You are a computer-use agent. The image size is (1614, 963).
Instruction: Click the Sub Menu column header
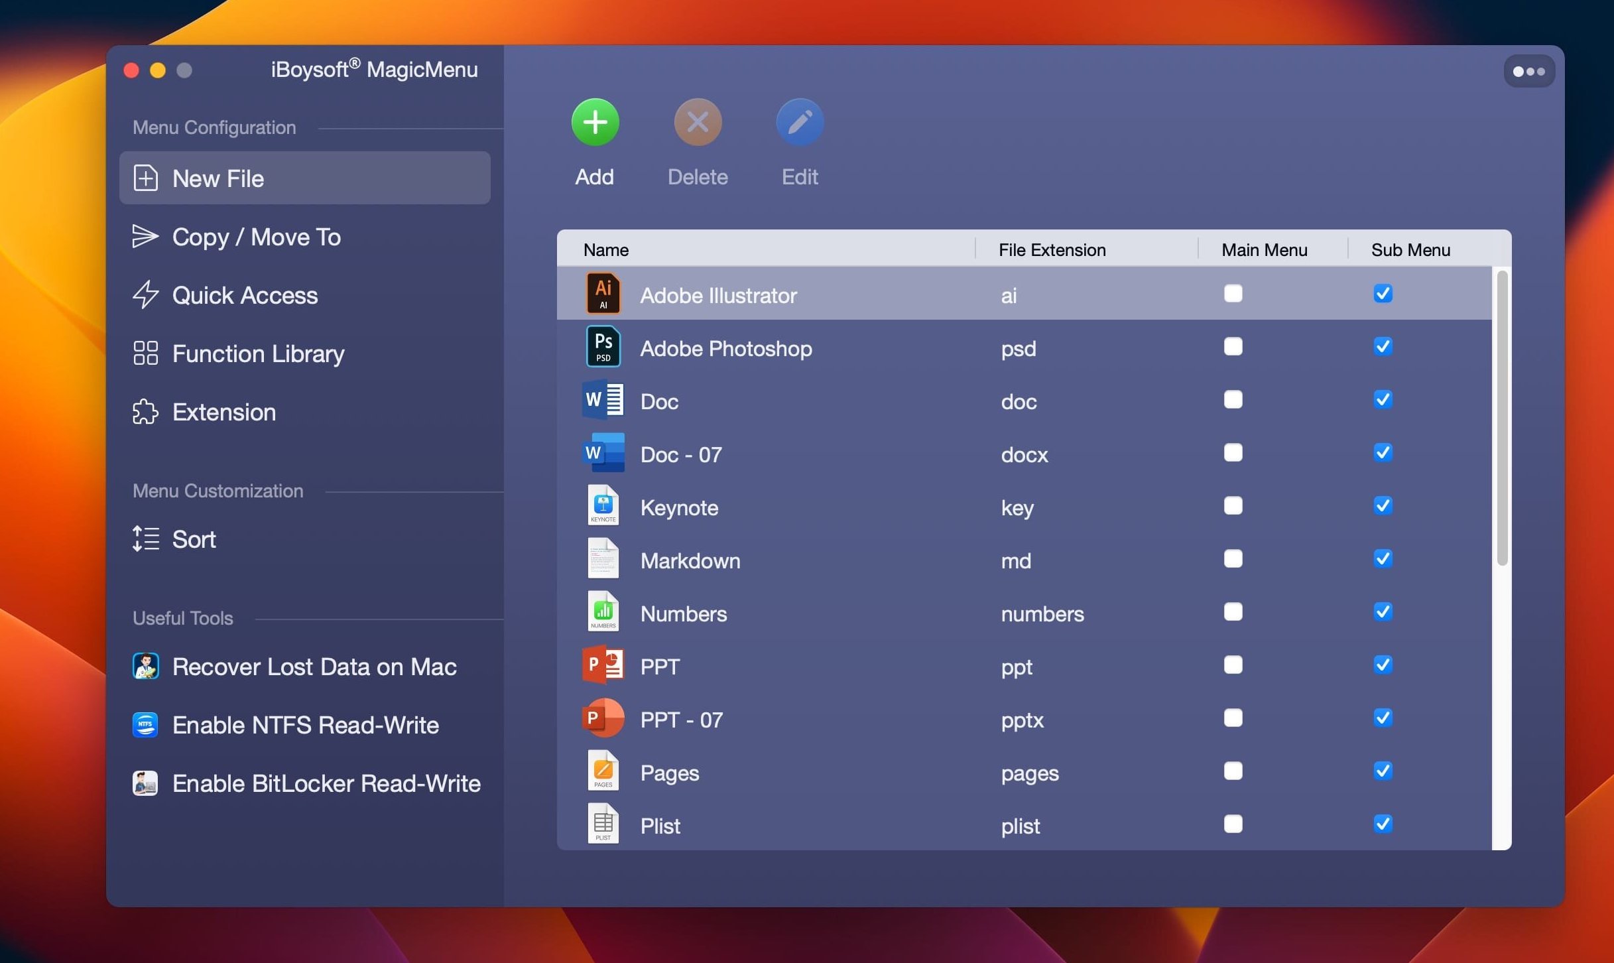[x=1410, y=250]
